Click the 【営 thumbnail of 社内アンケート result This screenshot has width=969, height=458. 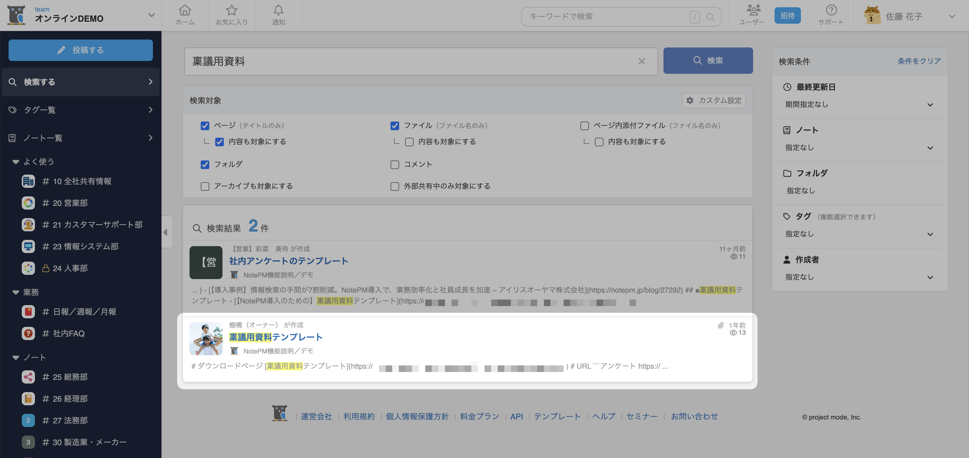pos(206,263)
